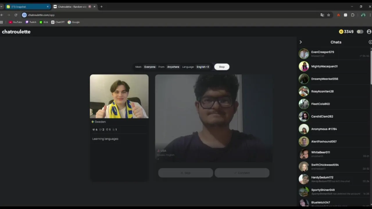Click the camera permission icon in address bar
This screenshot has width=372, height=209.
click(x=24, y=15)
